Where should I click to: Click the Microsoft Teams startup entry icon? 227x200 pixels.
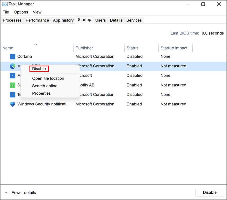12,94
